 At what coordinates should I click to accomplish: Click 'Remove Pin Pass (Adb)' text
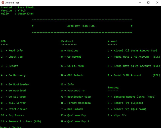(x=25, y=121)
